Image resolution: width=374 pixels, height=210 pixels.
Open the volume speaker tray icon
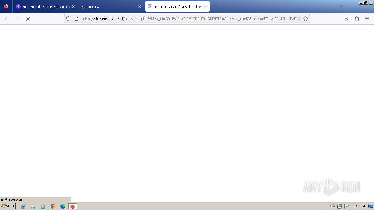pyautogui.click(x=332, y=206)
